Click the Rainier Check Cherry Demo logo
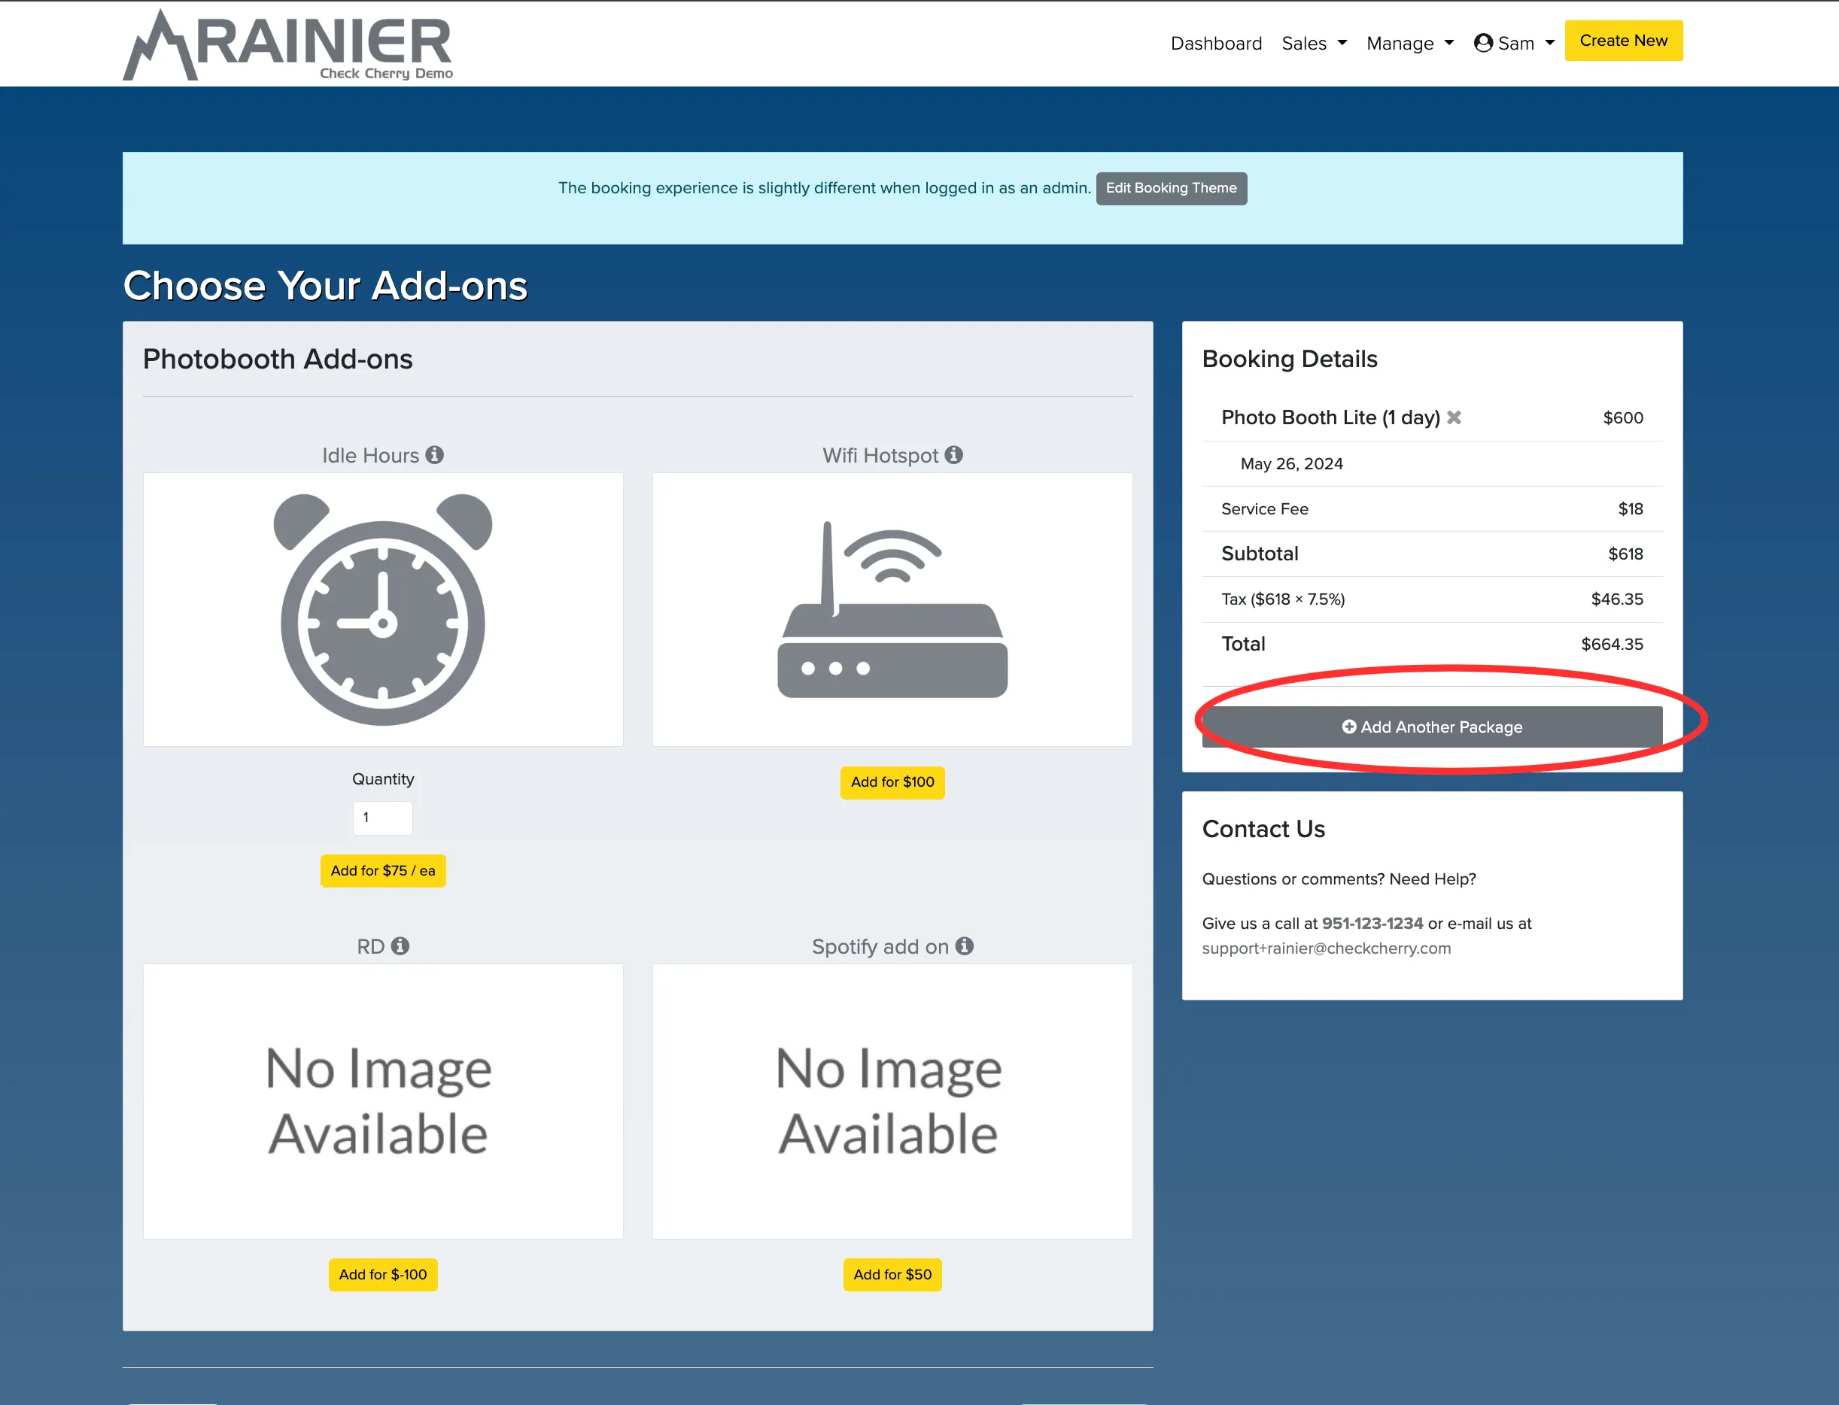Image resolution: width=1839 pixels, height=1405 pixels. [288, 45]
